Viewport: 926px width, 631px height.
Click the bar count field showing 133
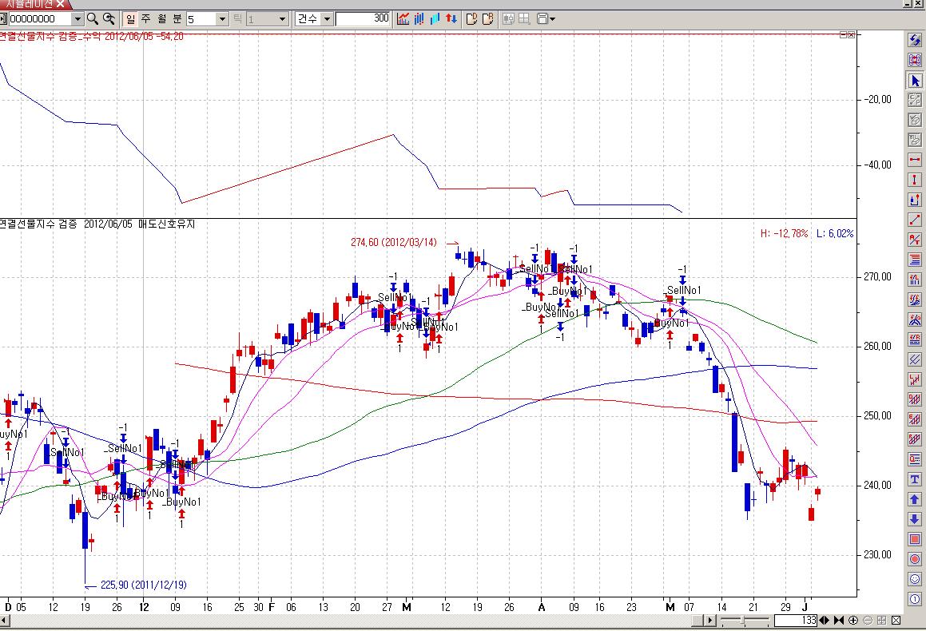(x=795, y=621)
